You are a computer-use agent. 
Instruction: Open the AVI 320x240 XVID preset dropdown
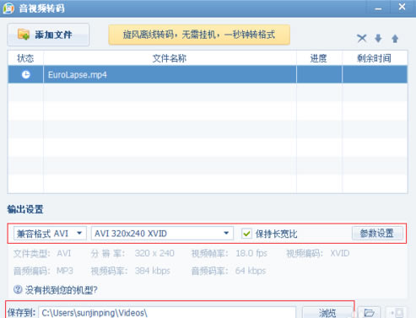click(x=162, y=234)
